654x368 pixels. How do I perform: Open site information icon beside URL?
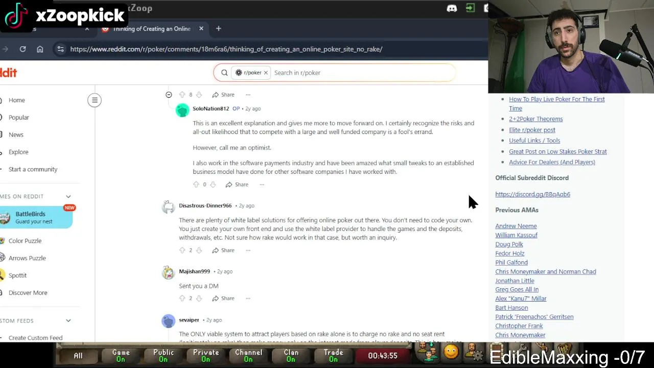[x=60, y=49]
